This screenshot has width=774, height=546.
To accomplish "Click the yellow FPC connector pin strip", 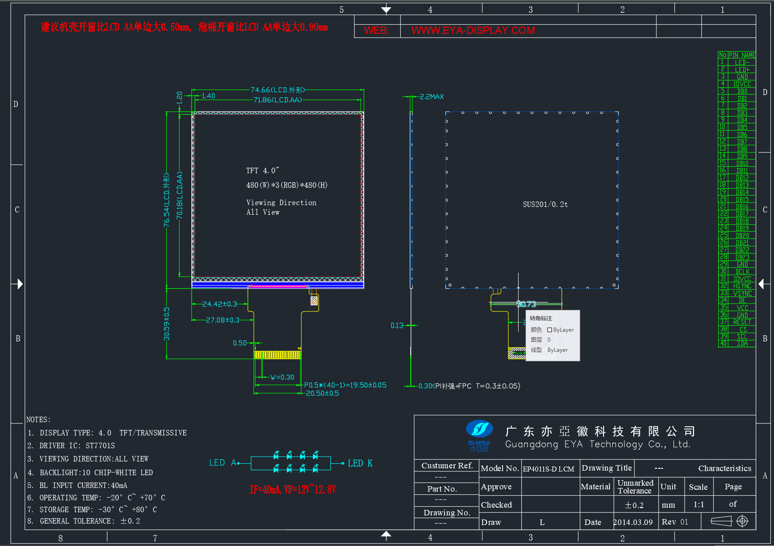I will click(x=277, y=355).
